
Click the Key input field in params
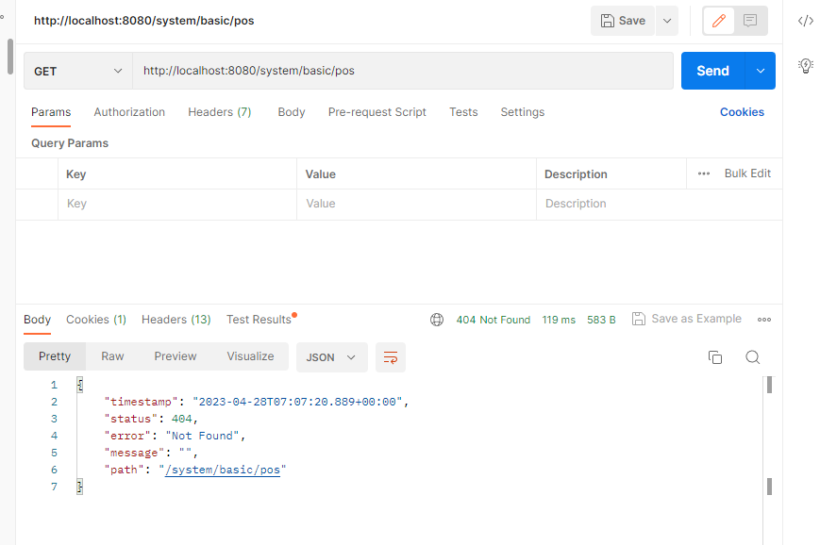(x=179, y=204)
